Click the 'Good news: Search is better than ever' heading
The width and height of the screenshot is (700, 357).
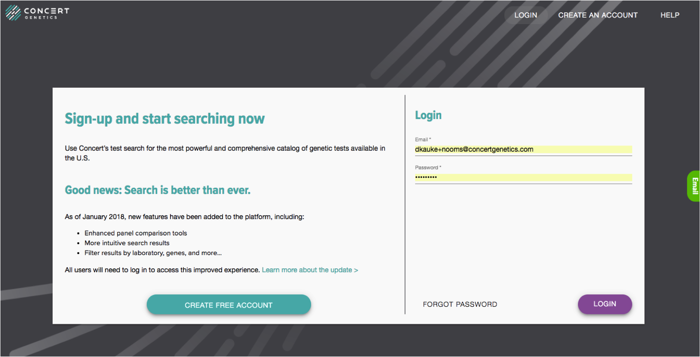coord(158,190)
